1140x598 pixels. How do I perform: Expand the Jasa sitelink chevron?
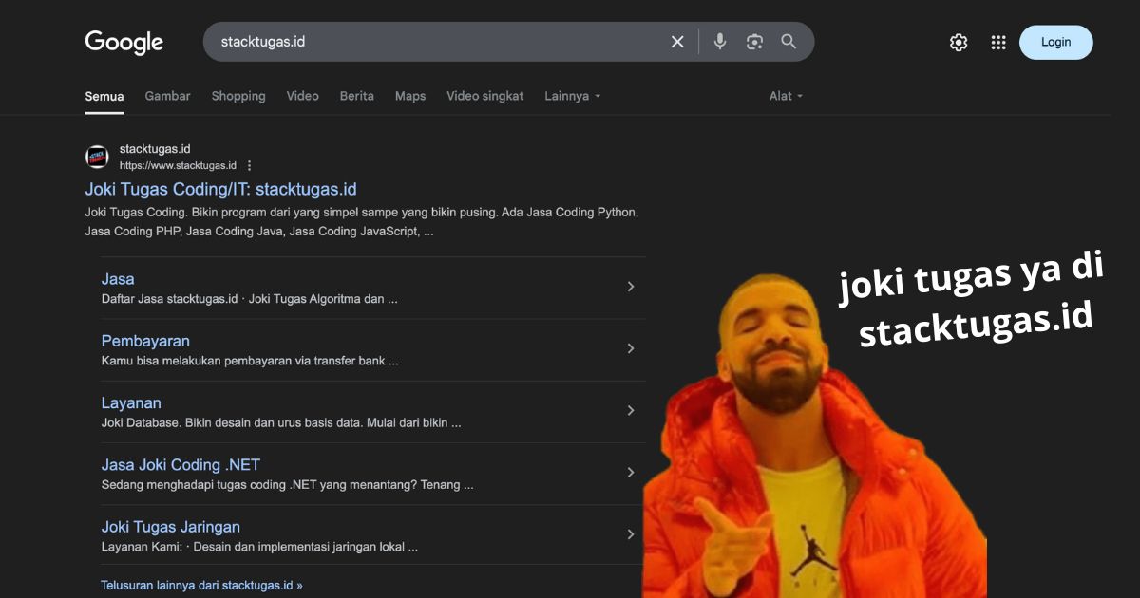[631, 286]
